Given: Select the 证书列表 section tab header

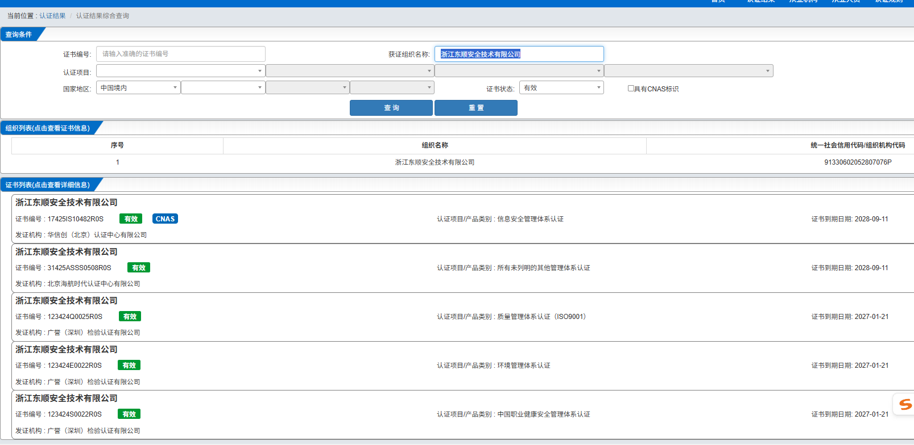Looking at the screenshot, I should point(48,185).
